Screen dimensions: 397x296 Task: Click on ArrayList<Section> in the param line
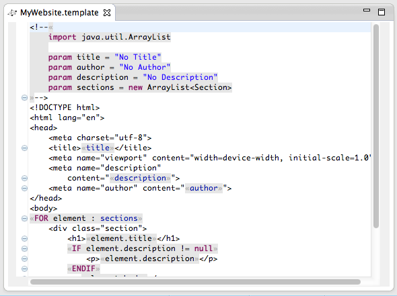[189, 87]
